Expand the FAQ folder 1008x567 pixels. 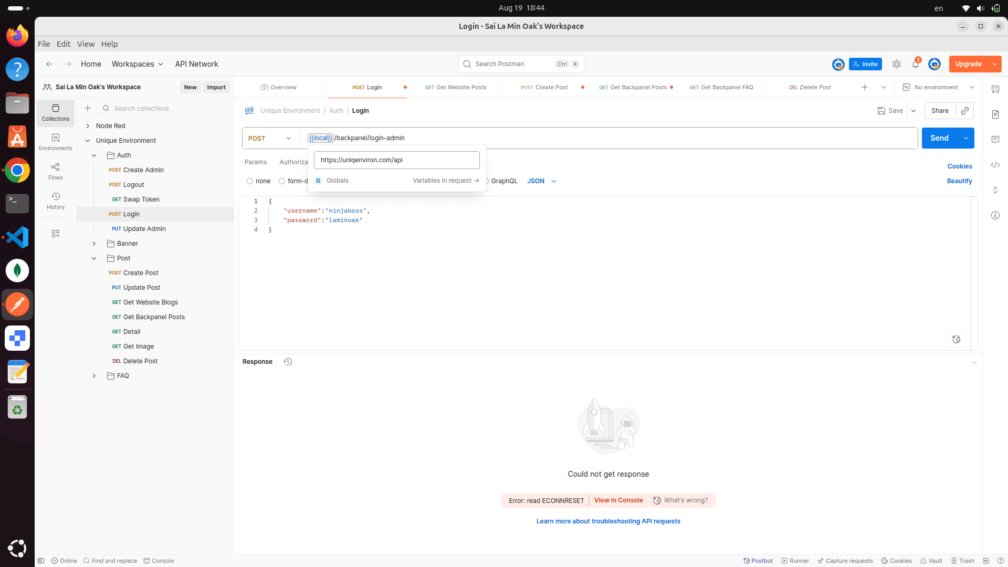[x=94, y=376]
